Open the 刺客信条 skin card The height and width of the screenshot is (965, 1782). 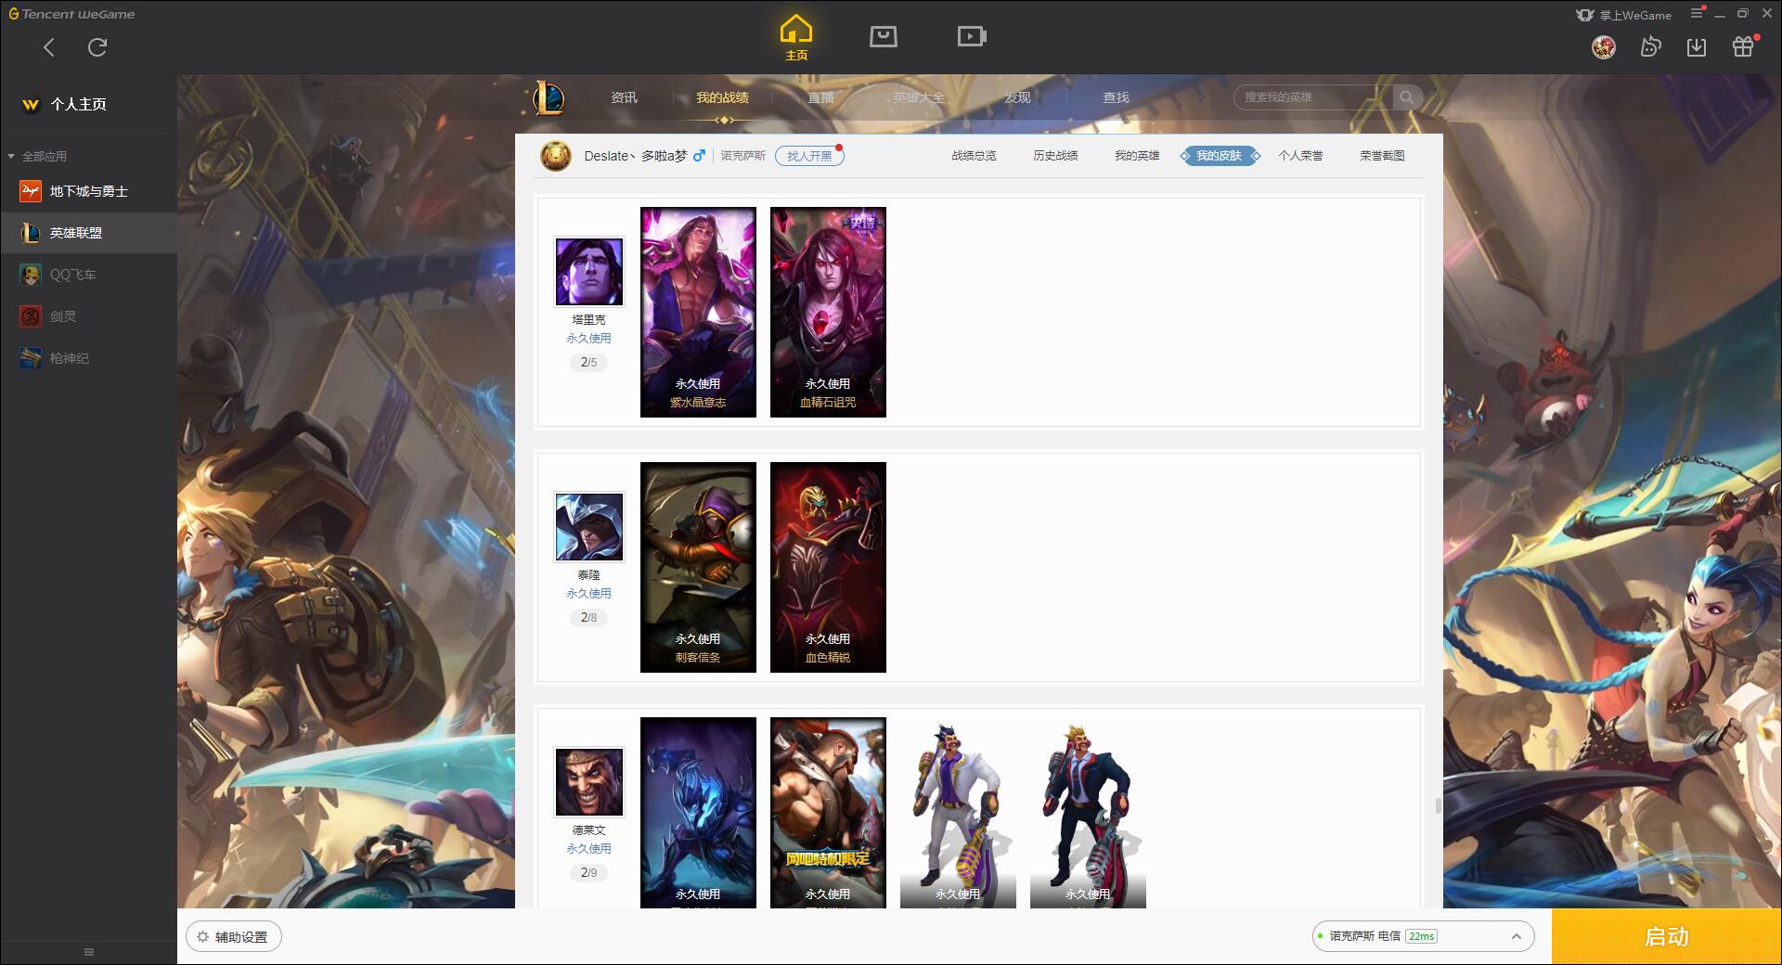[x=698, y=567]
